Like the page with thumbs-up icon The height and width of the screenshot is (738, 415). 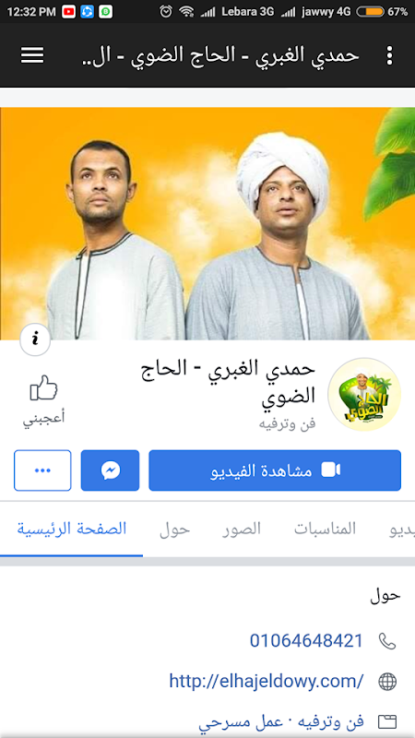click(x=43, y=399)
